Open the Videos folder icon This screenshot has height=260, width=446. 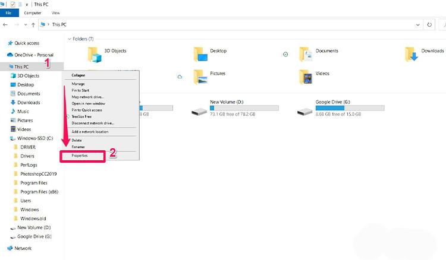click(x=306, y=77)
